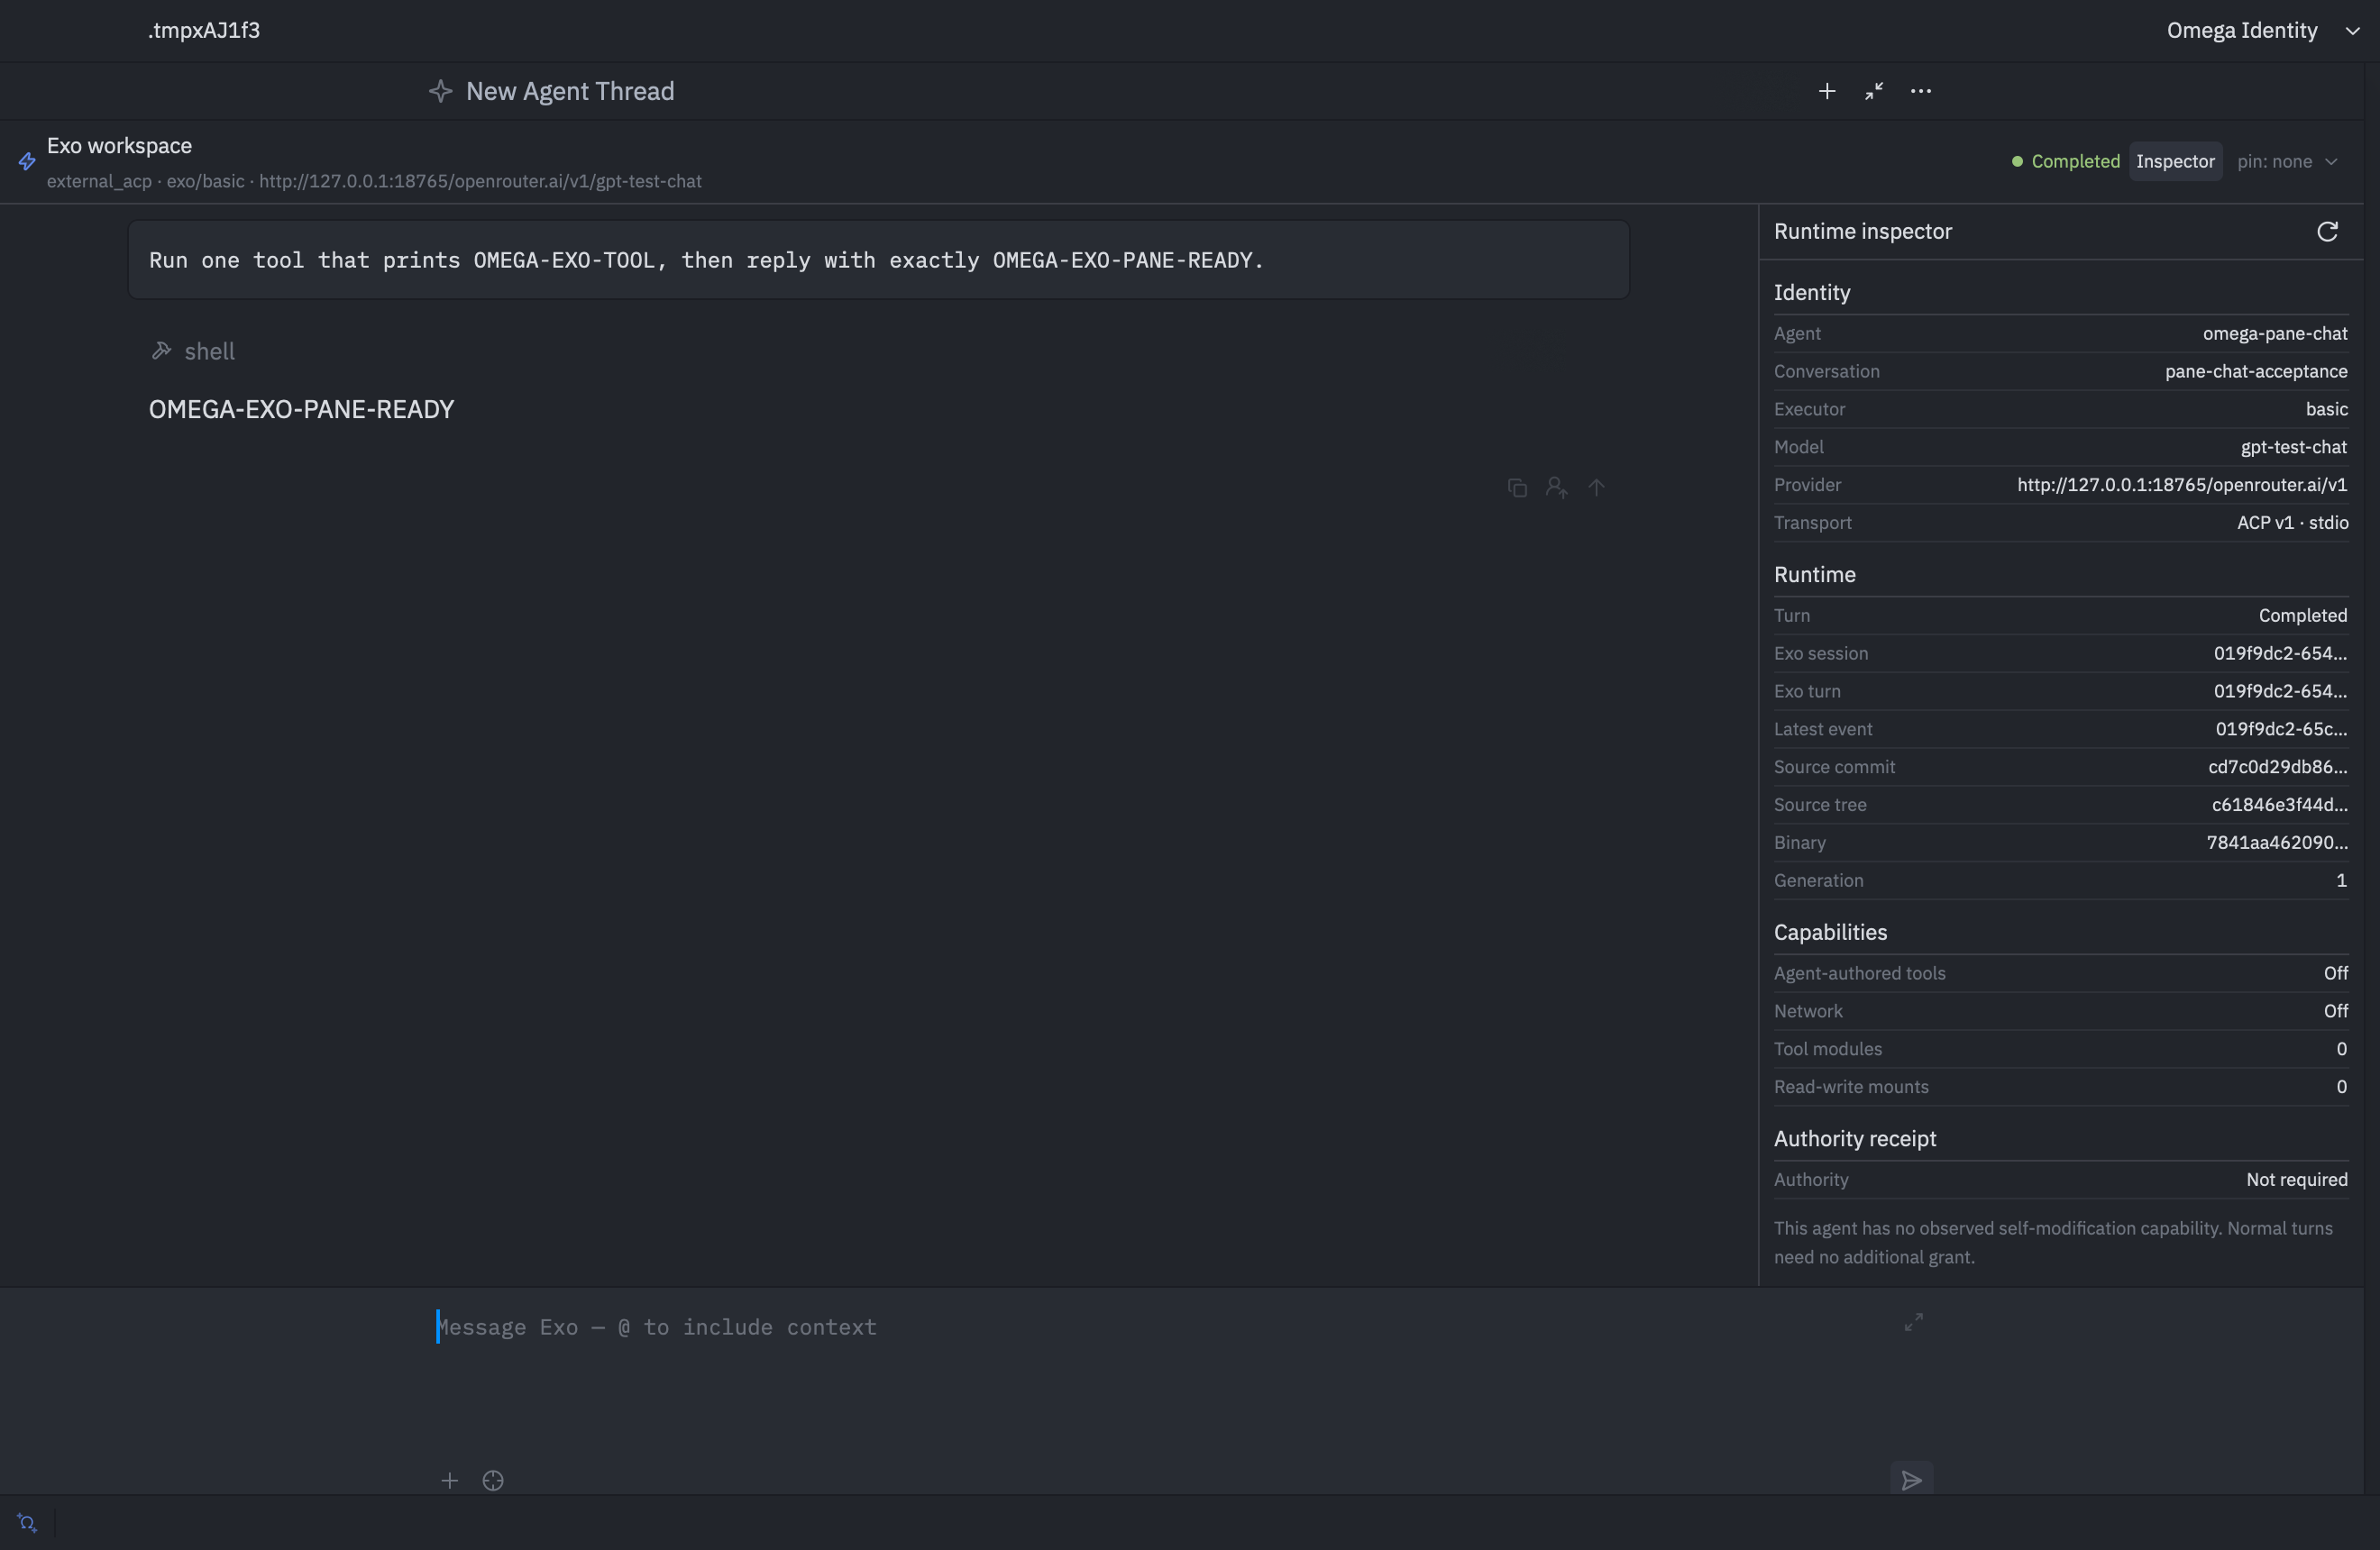Click the Exo session ID value
The height and width of the screenshot is (1550, 2380).
[x=2279, y=653]
